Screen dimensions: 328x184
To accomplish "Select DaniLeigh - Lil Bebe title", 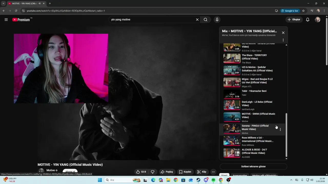I will click(257, 103).
